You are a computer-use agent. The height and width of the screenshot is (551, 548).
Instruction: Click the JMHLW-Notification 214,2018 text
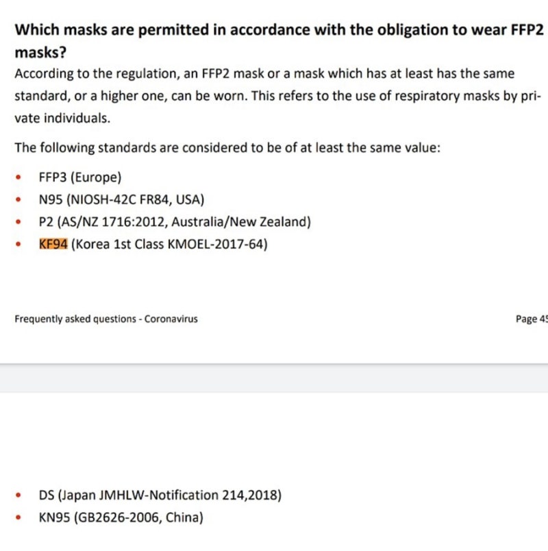pyautogui.click(x=189, y=495)
